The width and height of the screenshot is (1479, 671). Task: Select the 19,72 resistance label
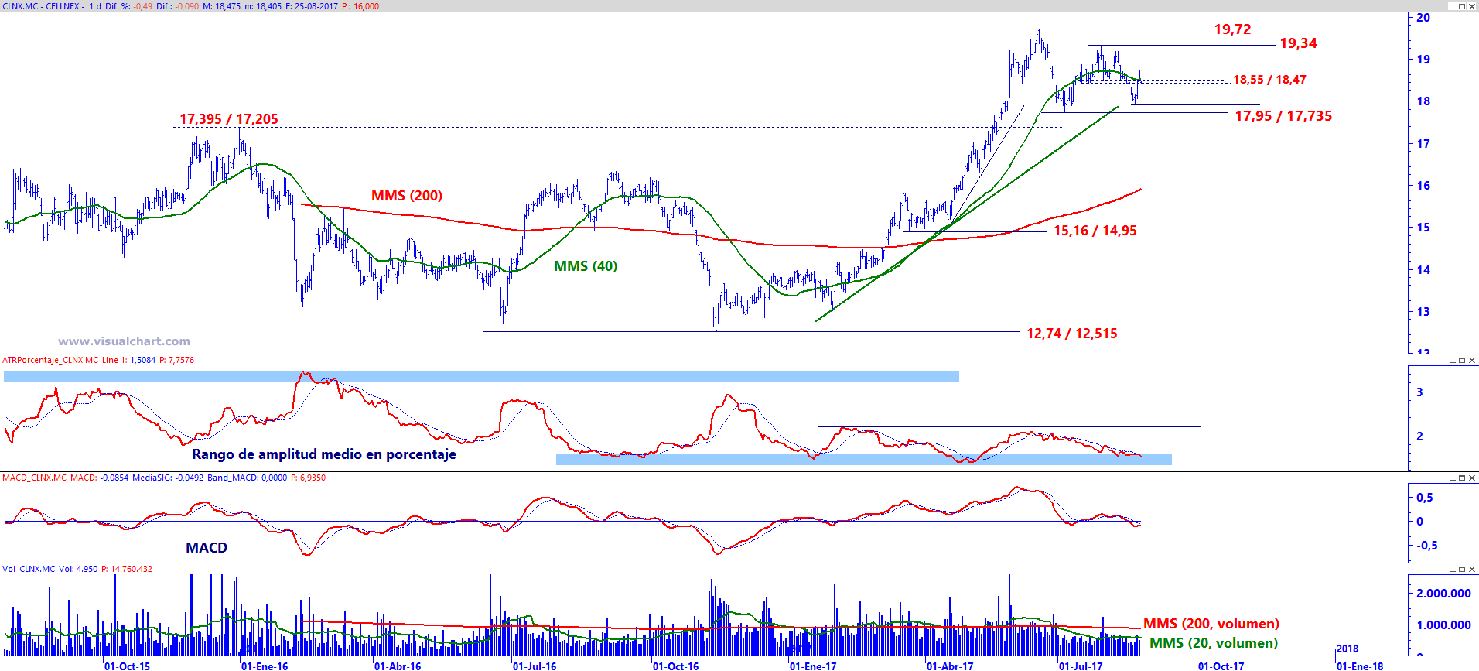(1232, 29)
